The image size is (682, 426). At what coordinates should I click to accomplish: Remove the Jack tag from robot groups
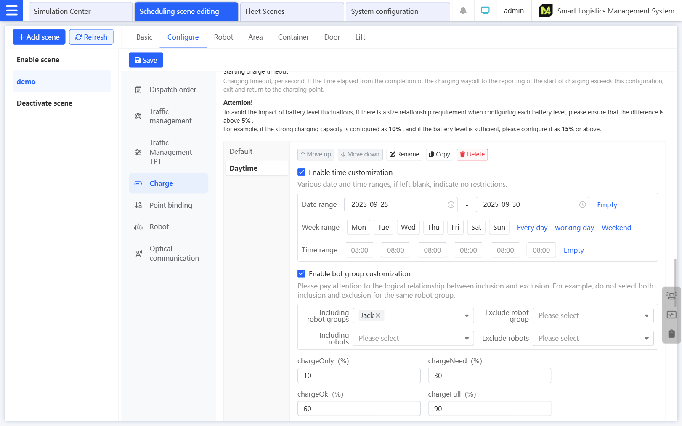tap(378, 315)
